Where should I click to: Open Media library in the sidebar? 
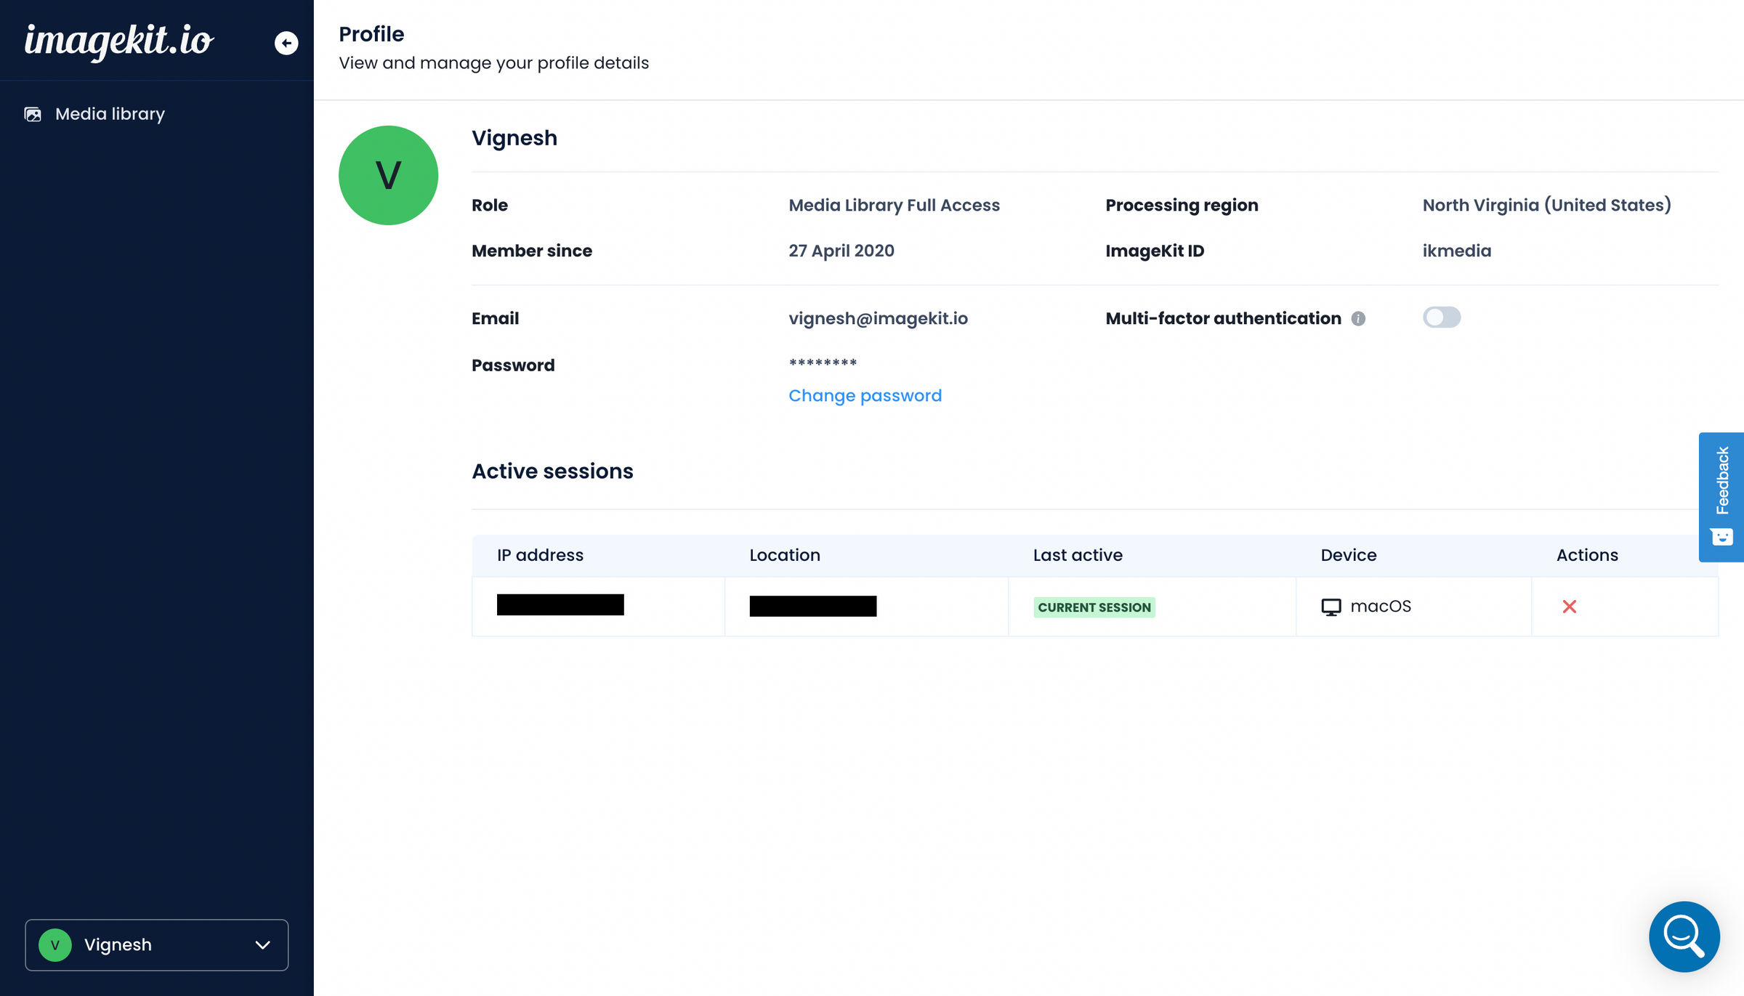pos(110,114)
